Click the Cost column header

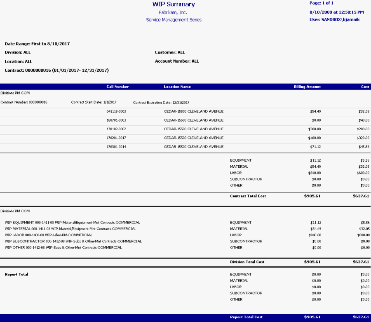(x=365, y=87)
